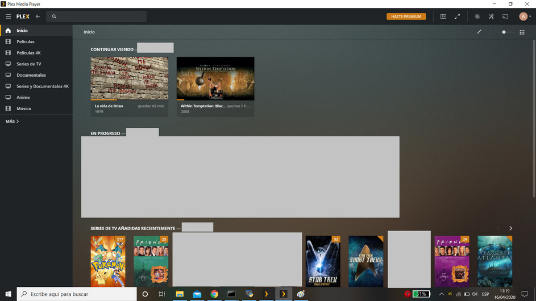Open the volume control tray icon
Screen dimensions: 536x301
[x=475, y=294]
